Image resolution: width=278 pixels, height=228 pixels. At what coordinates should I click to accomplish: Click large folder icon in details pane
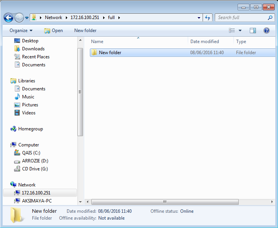pos(17,215)
